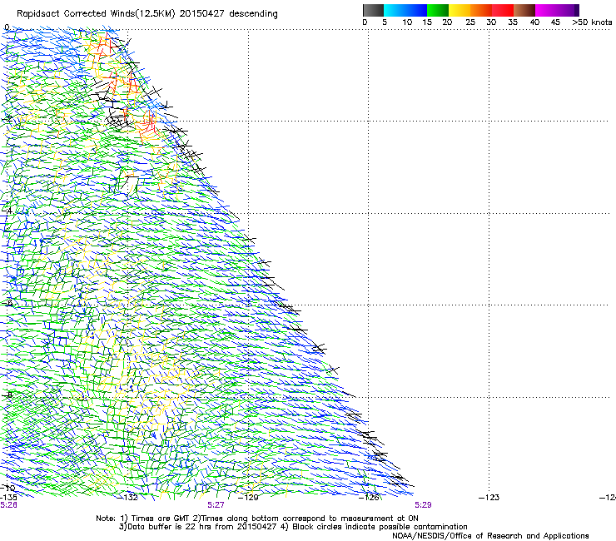Click the chart title 'Rapidscat Corrected Winds(12.5KM)'
Image resolution: width=616 pixels, height=541 pixels.
click(x=96, y=14)
